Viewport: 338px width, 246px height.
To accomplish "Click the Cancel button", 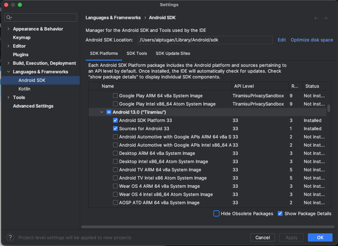I will (x=262, y=237).
